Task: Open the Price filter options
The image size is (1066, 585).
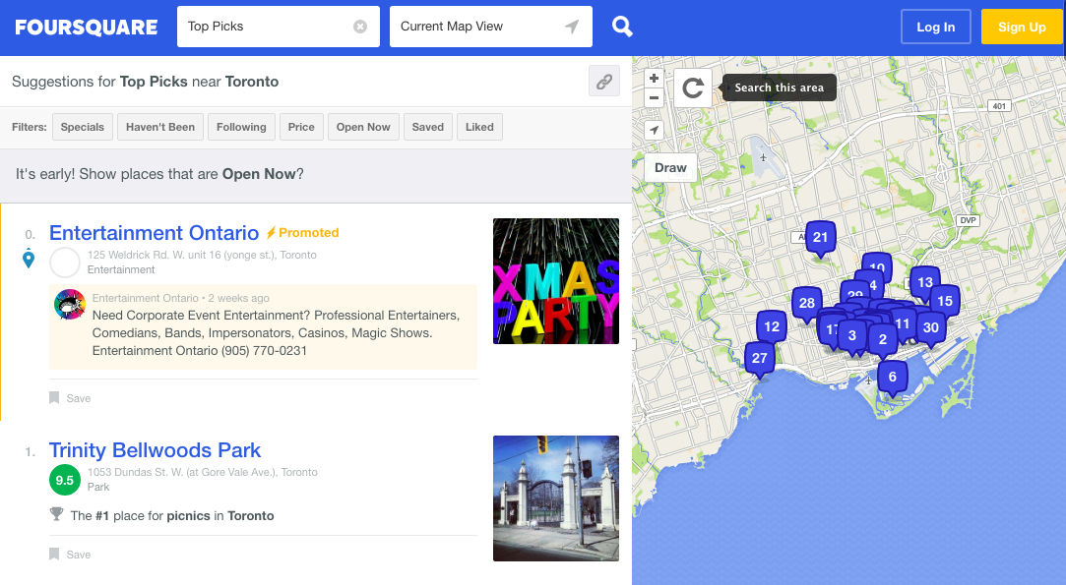Action: 301,127
